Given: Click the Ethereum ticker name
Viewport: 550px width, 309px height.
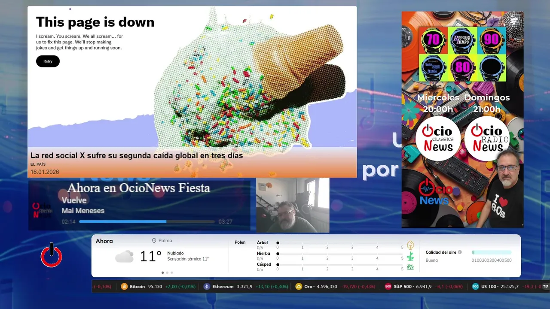Looking at the screenshot, I should (x=223, y=287).
